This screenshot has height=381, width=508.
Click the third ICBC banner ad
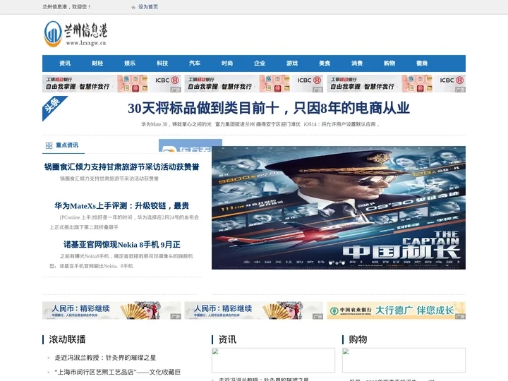pyautogui.click(x=397, y=83)
